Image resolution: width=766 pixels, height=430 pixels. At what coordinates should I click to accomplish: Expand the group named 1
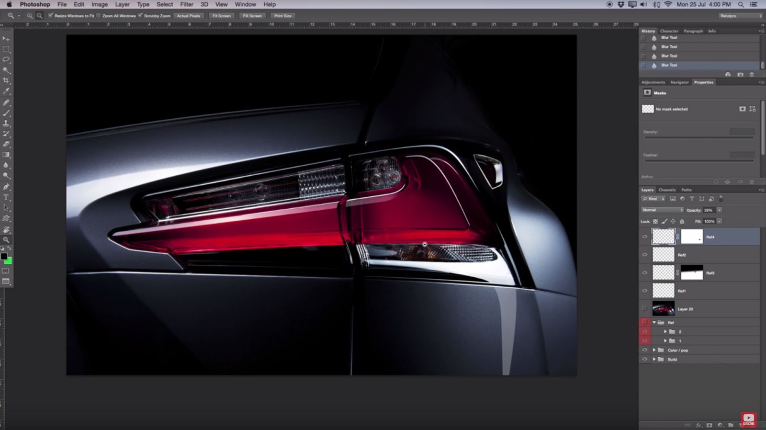point(665,341)
